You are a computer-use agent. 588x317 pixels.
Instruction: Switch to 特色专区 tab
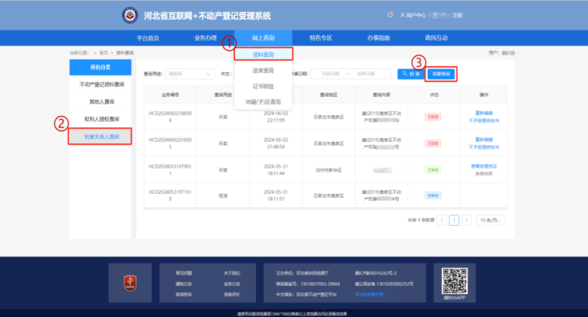click(x=321, y=38)
